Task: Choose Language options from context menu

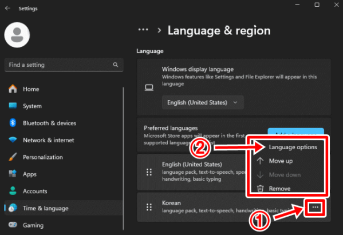Action: coord(293,147)
